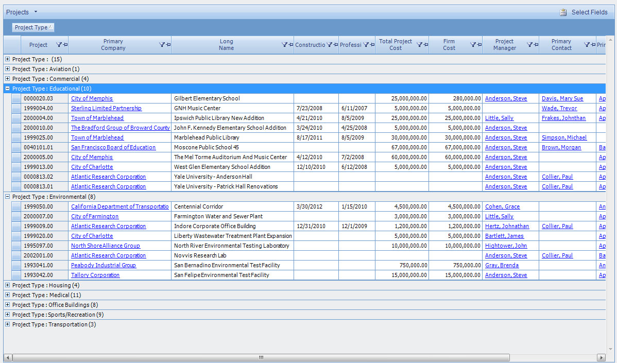Pin the Primary Company column

pos(168,45)
